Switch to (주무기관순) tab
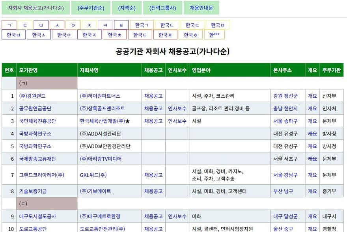347x232 pixels. (x=91, y=8)
